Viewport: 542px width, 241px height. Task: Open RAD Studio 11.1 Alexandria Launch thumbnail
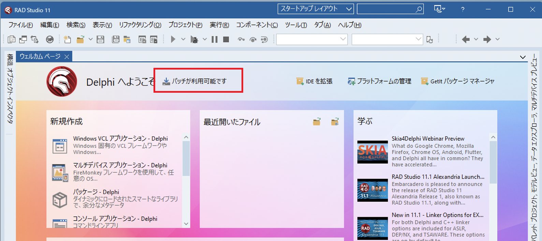coord(372,190)
